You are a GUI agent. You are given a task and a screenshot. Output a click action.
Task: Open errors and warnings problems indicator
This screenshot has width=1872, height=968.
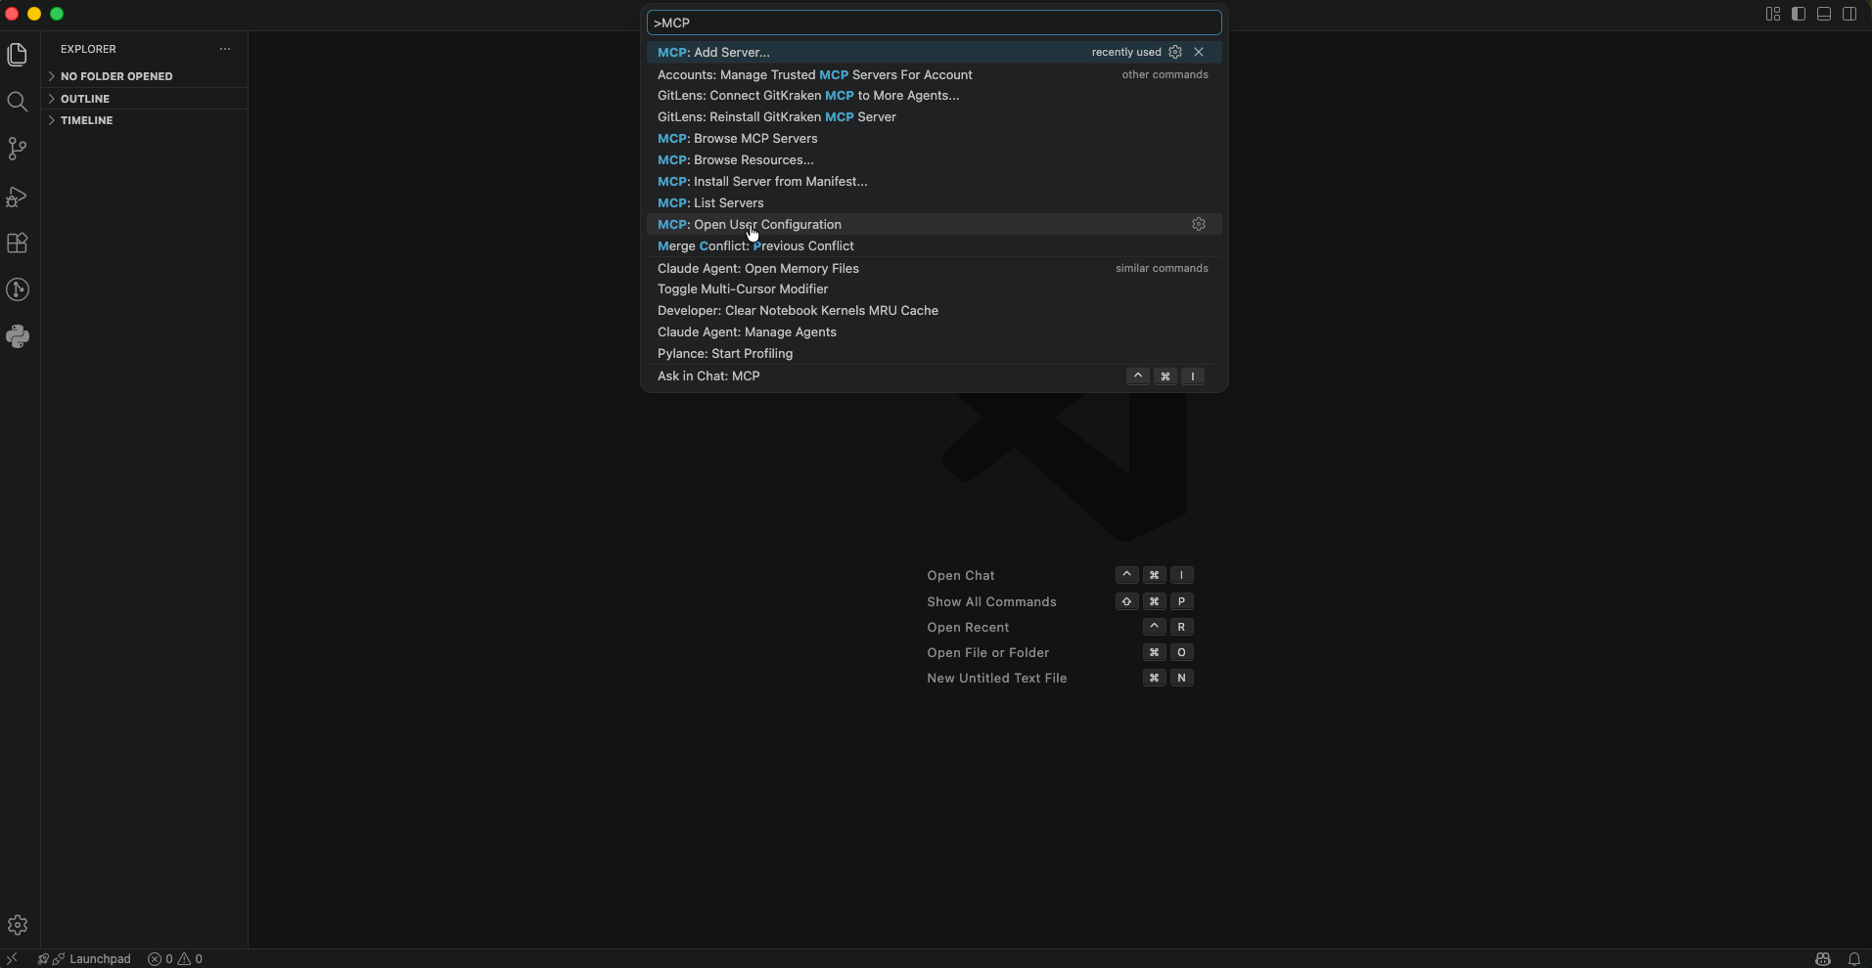(175, 958)
